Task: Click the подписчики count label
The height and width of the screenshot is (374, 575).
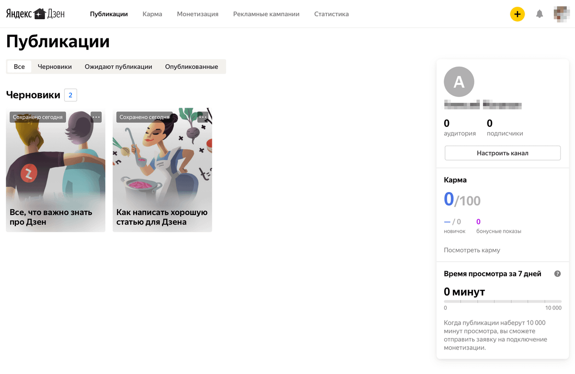Action: coord(505,134)
